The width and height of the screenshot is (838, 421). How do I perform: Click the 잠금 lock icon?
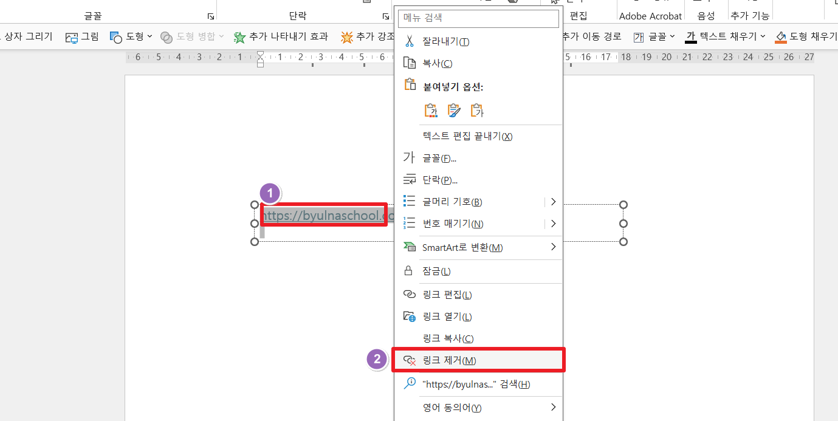point(408,272)
